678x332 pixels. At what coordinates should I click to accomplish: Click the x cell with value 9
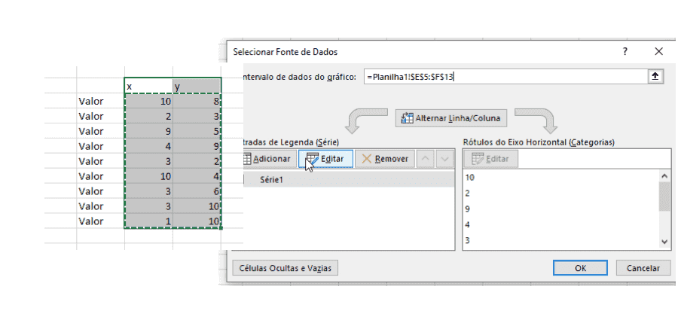coord(148,131)
